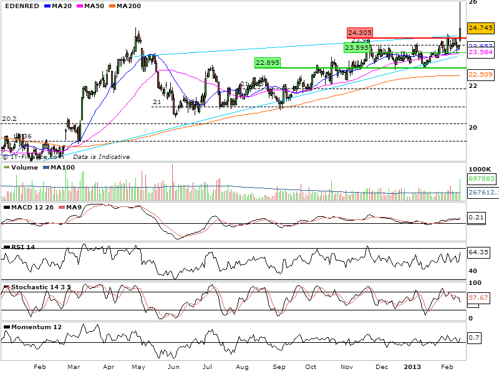Select the yellow 24.745 last price tag
This screenshot has height=374, width=499.
point(480,28)
